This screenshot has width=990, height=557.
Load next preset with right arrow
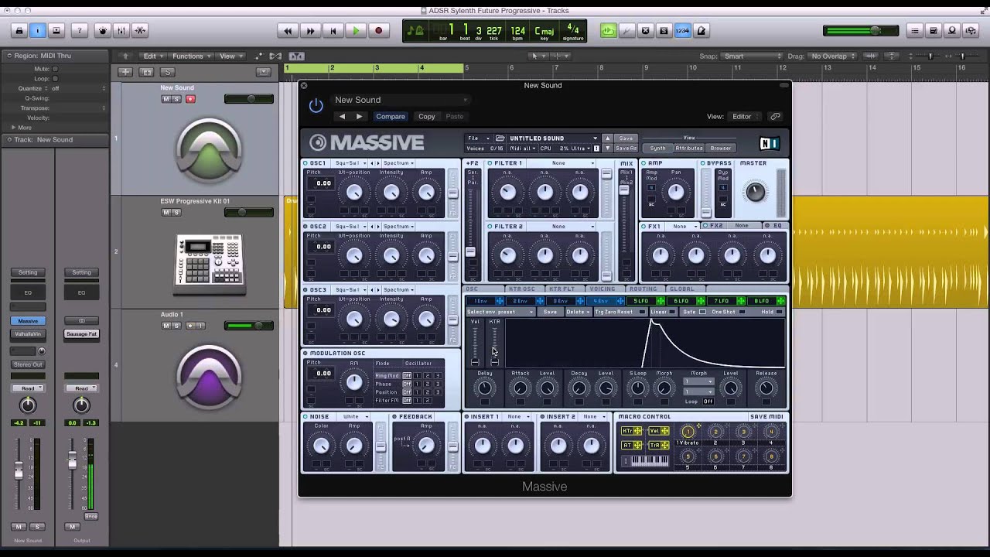[x=359, y=117]
